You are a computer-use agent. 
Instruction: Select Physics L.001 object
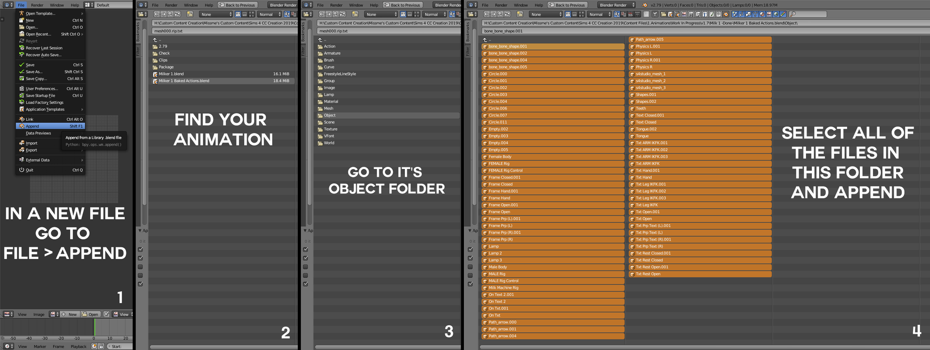700,46
